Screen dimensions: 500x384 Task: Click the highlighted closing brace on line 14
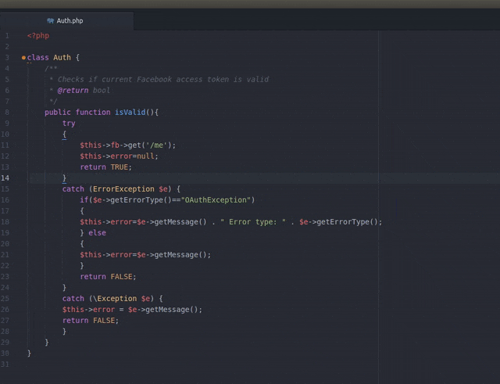coord(64,178)
